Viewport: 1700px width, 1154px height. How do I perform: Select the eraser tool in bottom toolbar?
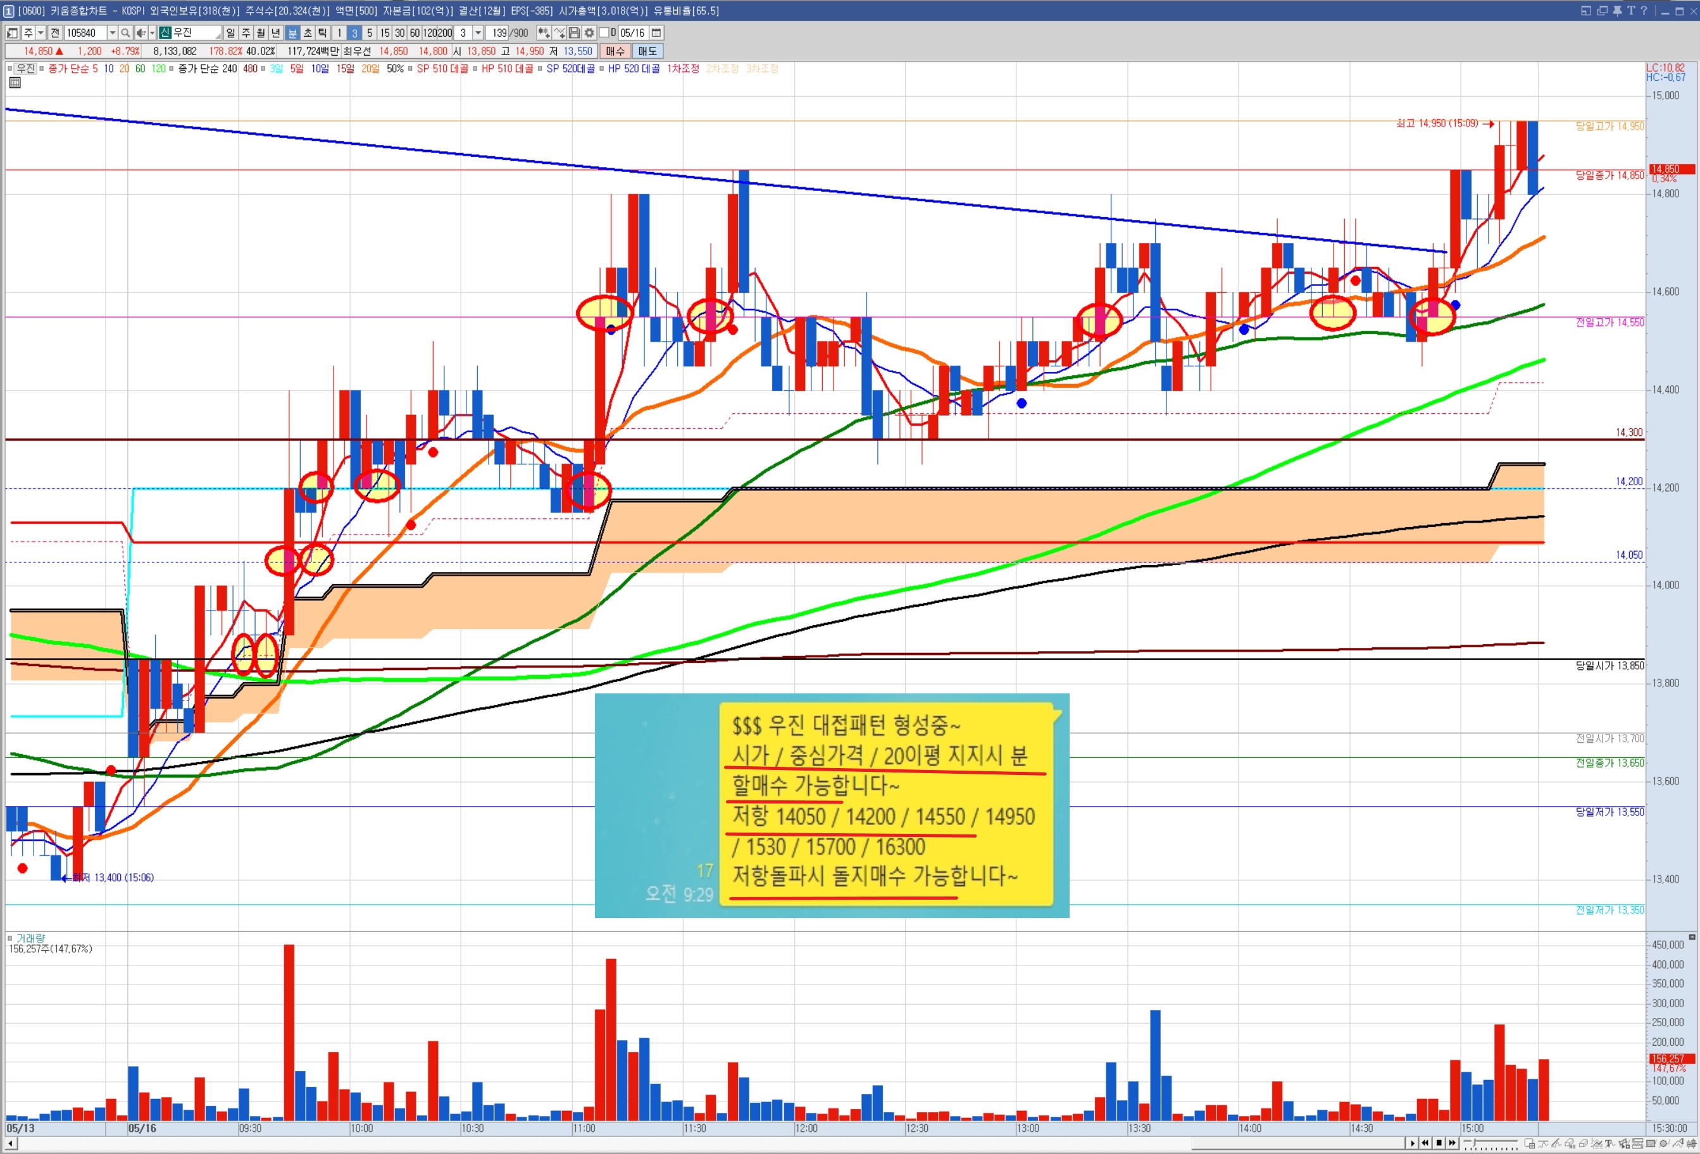pyautogui.click(x=1584, y=1143)
